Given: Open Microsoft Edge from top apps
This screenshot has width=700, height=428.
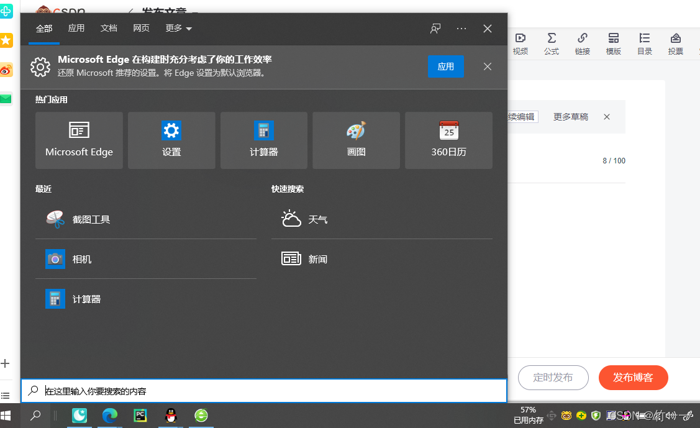Looking at the screenshot, I should 79,140.
